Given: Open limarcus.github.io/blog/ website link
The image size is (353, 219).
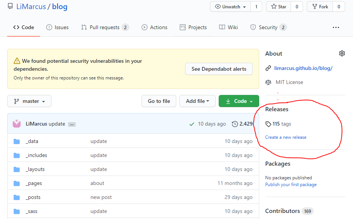Looking at the screenshot, I should pos(303,68).
